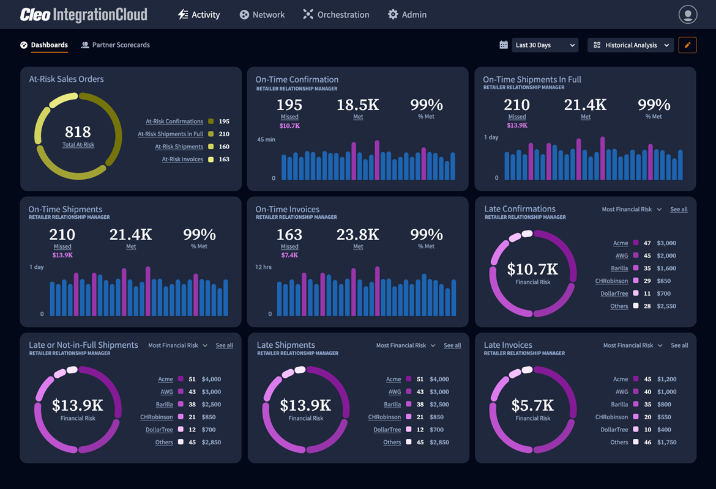Open Acme in Late Confirmations list
The height and width of the screenshot is (489, 716).
[x=621, y=243]
